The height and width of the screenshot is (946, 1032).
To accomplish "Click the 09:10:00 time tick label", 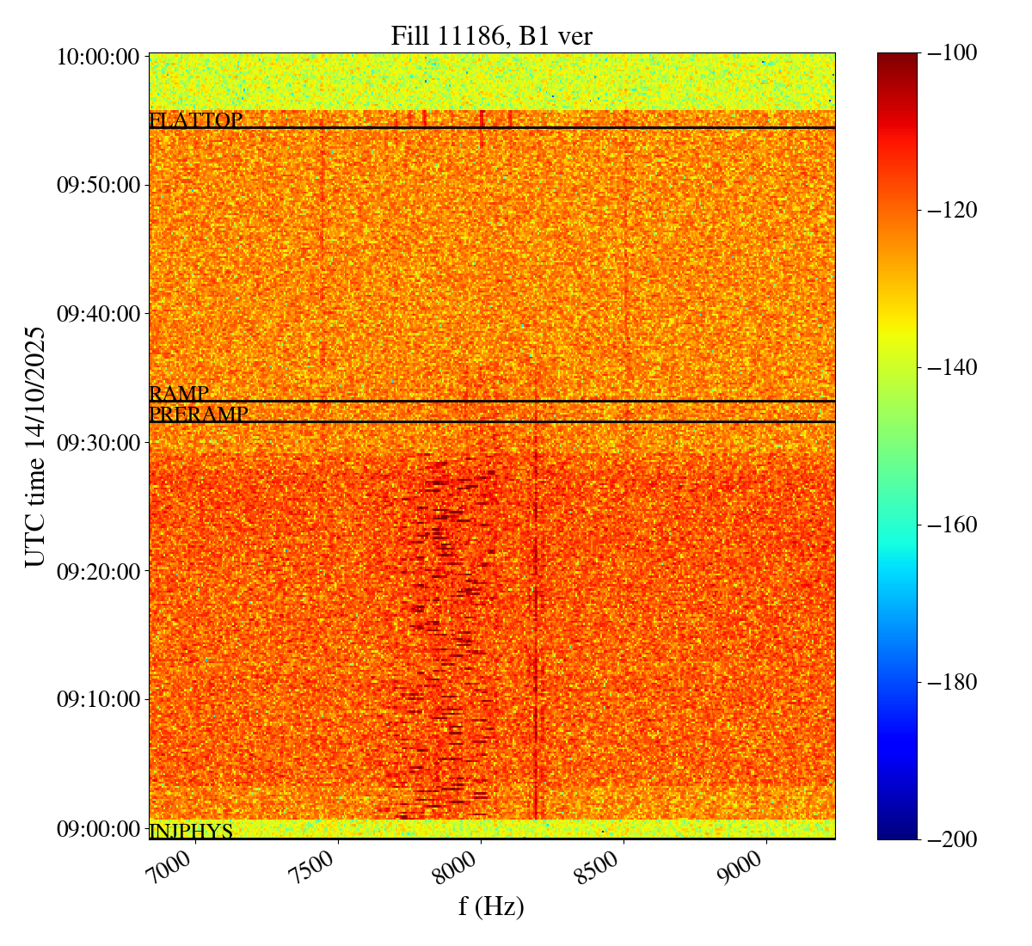I will coord(98,698).
